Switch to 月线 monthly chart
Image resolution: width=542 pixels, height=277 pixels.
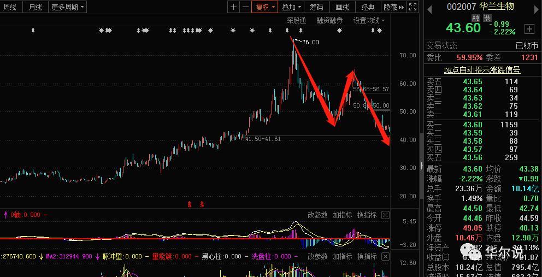(x=36, y=7)
